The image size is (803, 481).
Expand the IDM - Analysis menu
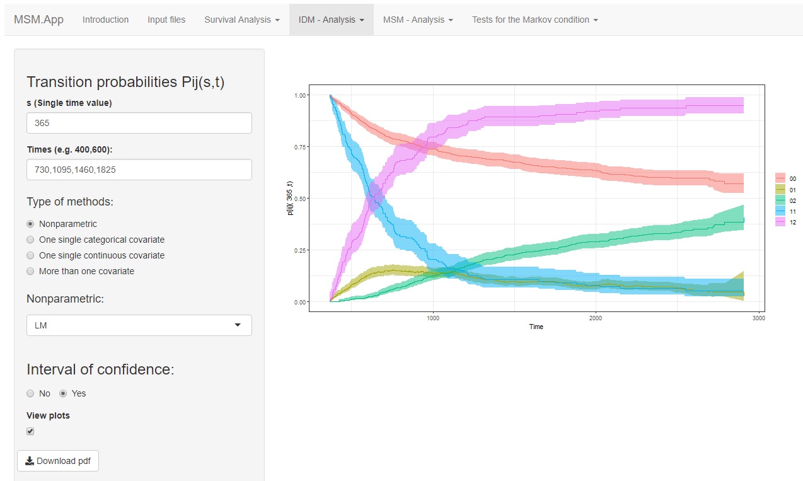(331, 20)
